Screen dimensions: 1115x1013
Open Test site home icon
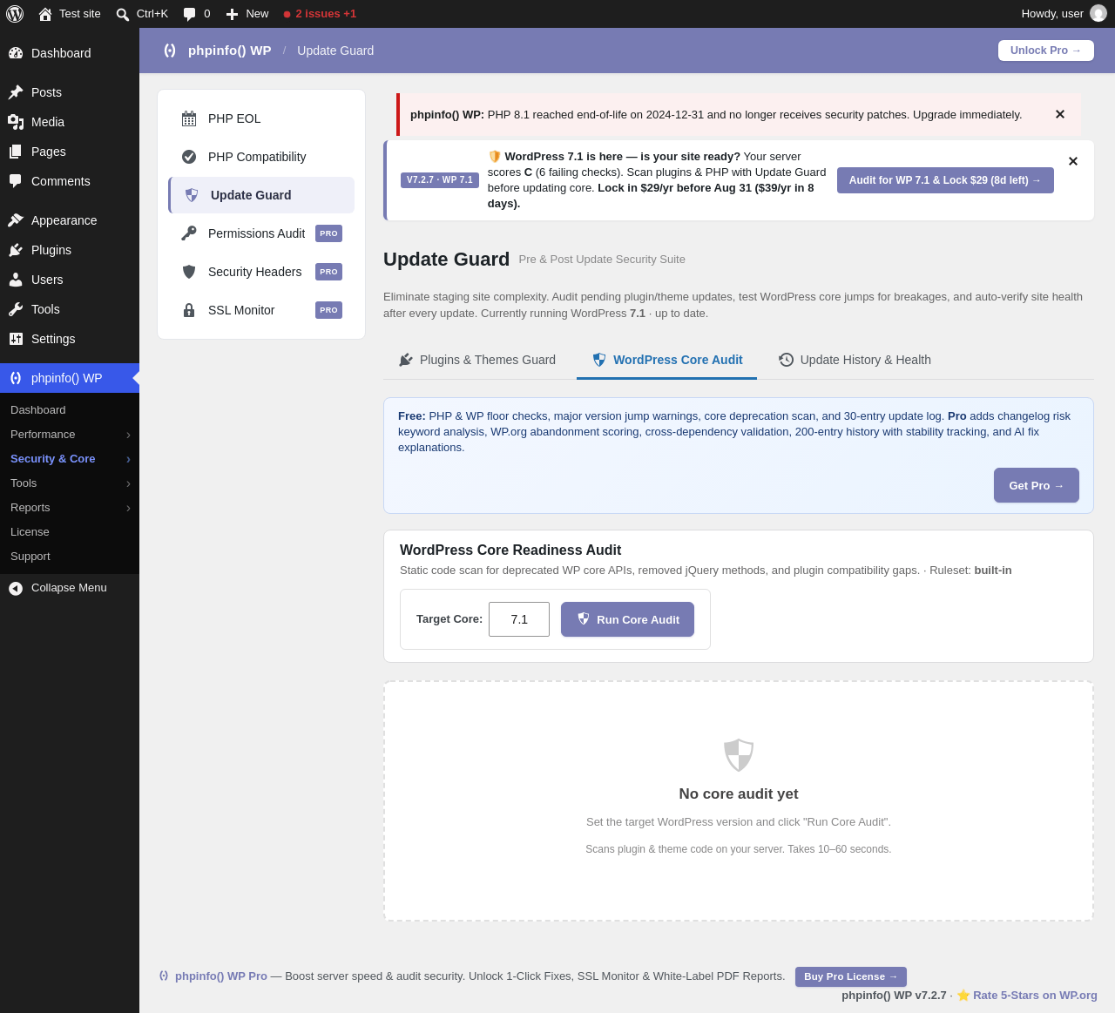tap(45, 14)
